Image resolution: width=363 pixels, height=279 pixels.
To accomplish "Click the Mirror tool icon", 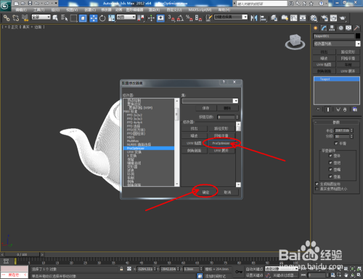I will [x=254, y=18].
